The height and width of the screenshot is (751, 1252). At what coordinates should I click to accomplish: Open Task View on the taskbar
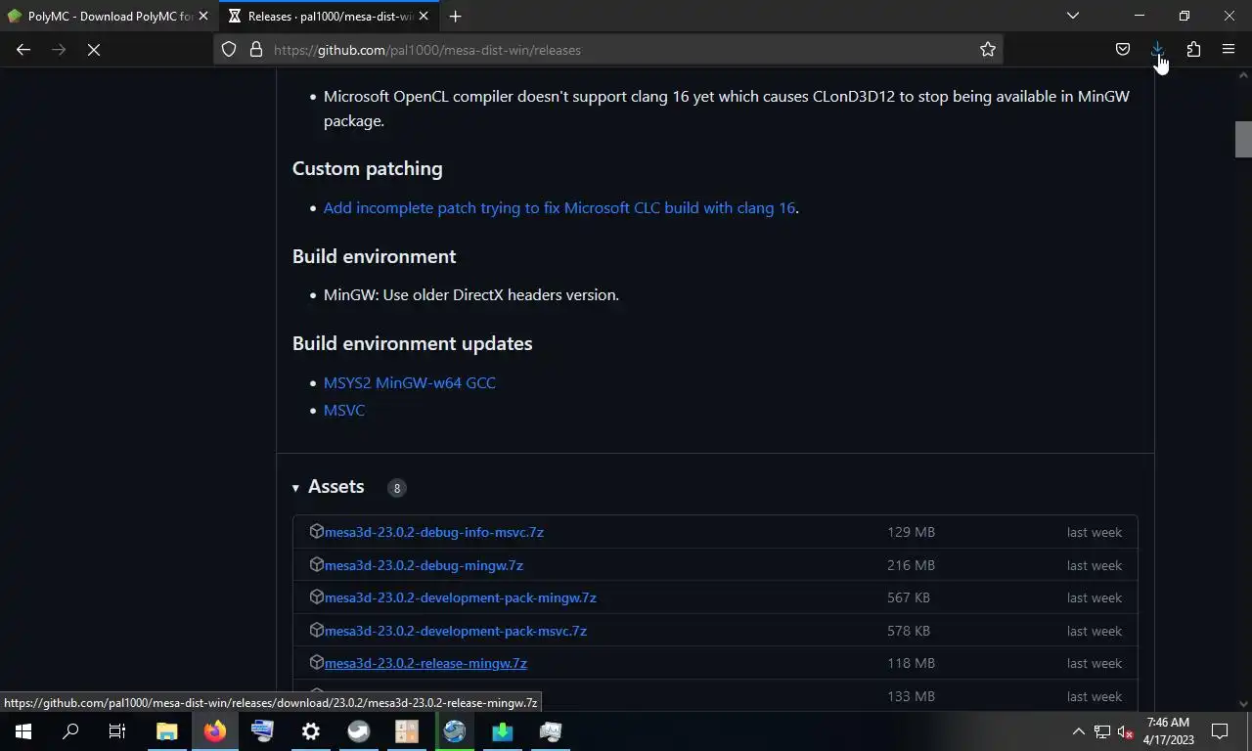(x=117, y=731)
